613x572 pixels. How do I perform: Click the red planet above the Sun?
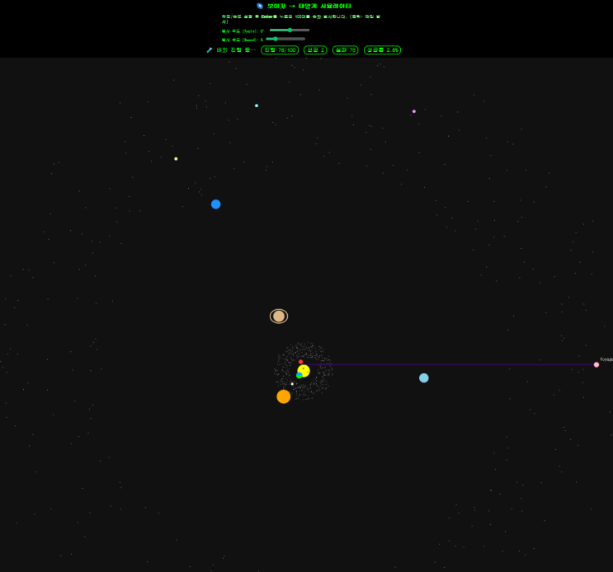click(x=300, y=362)
